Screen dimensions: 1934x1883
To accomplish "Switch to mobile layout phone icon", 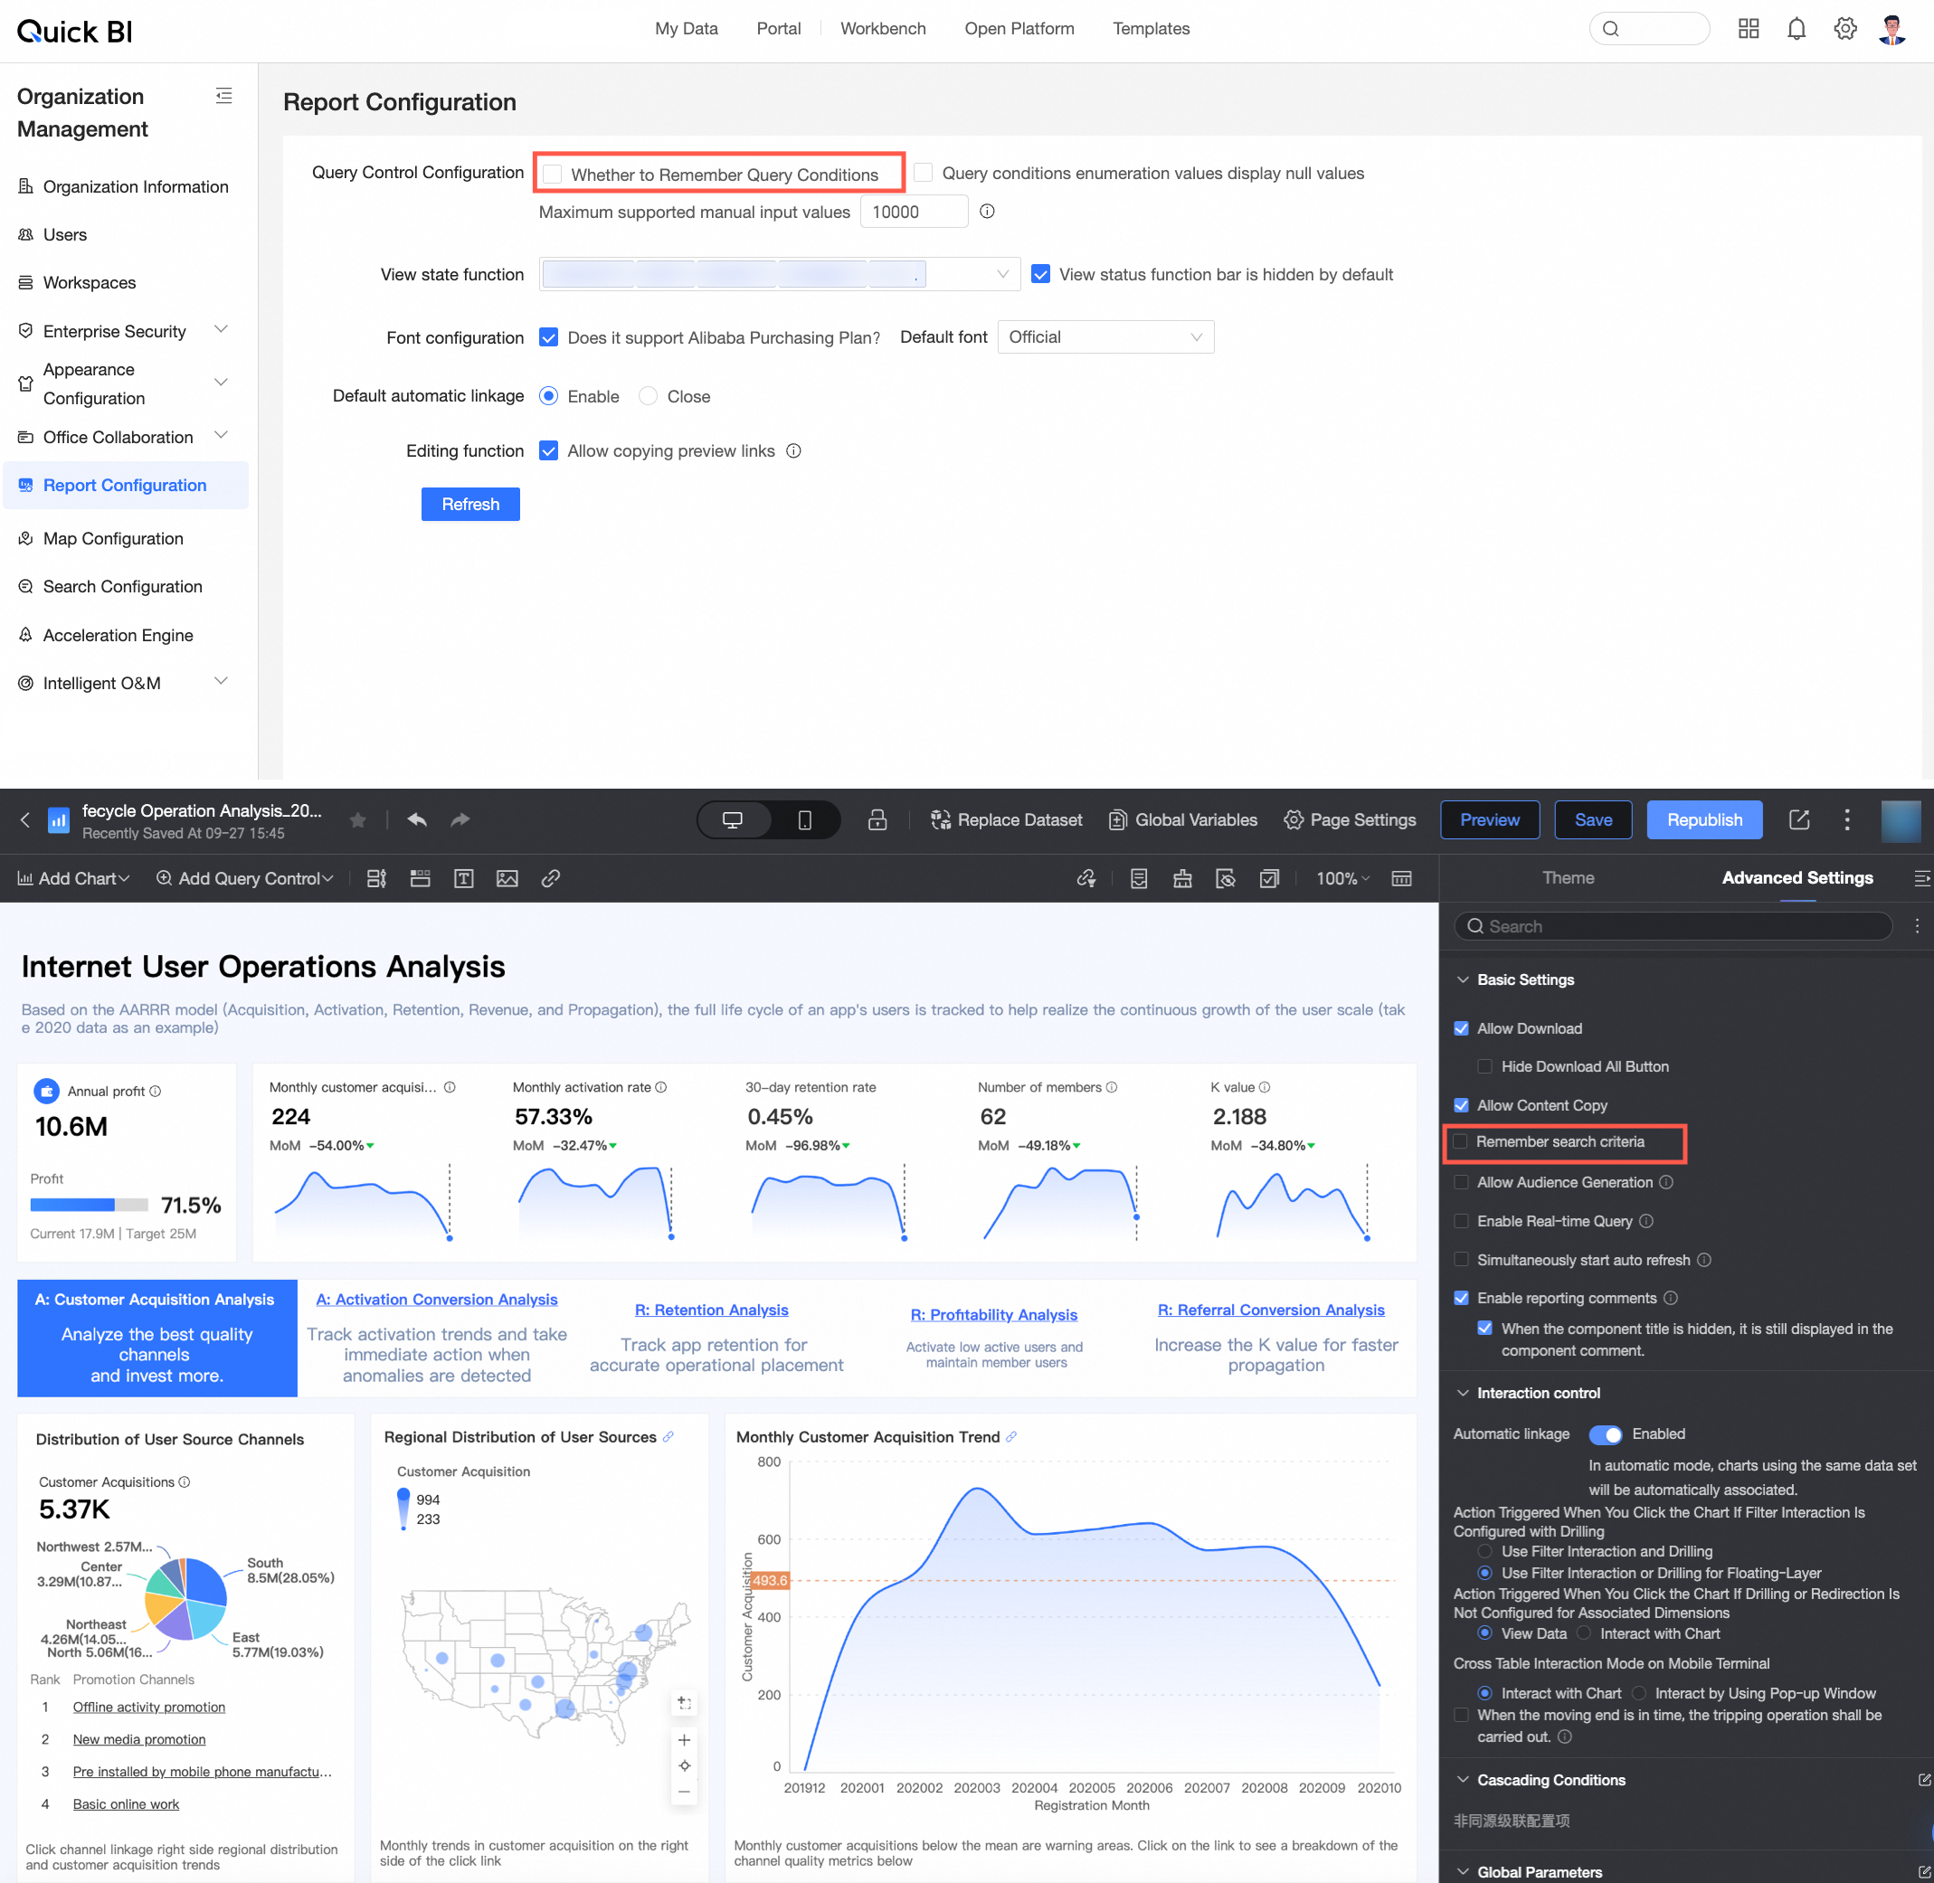I will pos(804,820).
